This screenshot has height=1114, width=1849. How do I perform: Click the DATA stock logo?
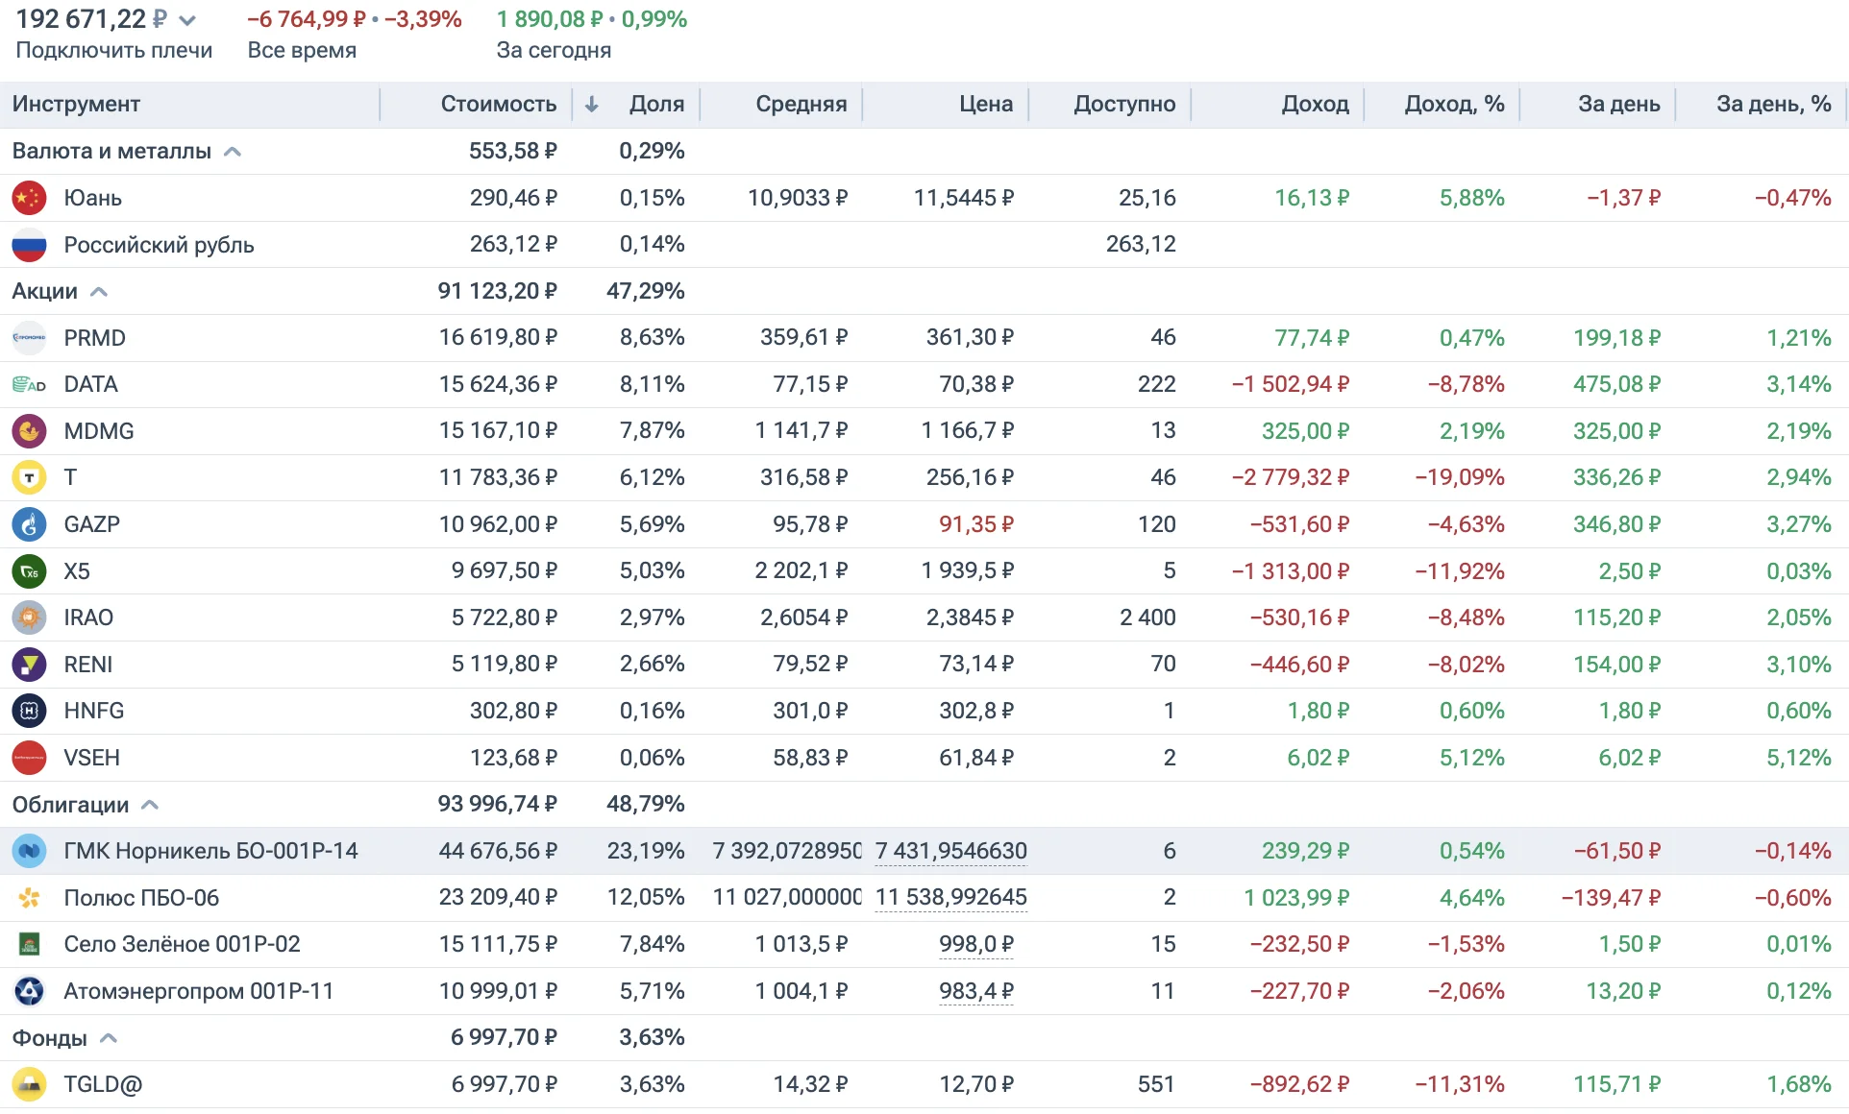[x=29, y=385]
